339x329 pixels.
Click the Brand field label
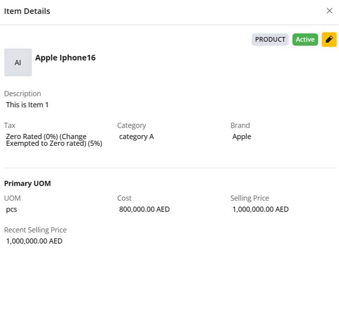240,126
